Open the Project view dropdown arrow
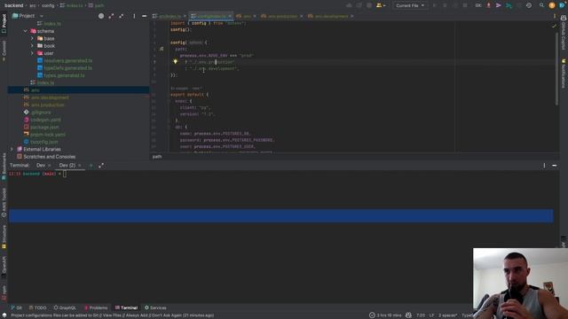 coord(42,16)
